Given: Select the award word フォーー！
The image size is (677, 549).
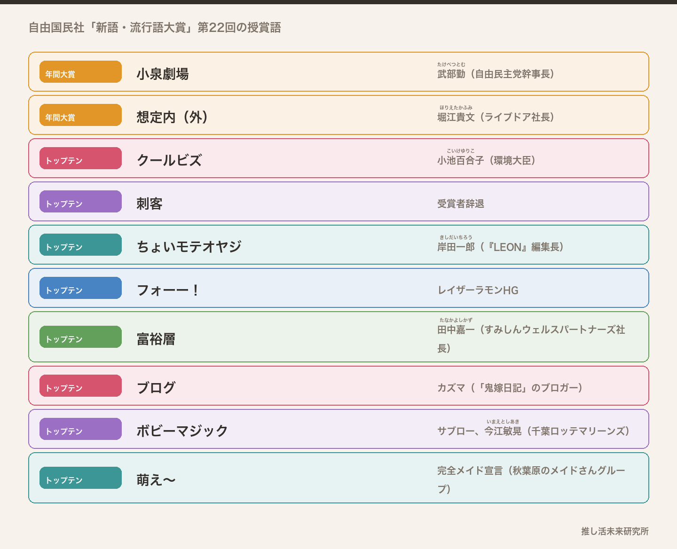Looking at the screenshot, I should [x=168, y=290].
